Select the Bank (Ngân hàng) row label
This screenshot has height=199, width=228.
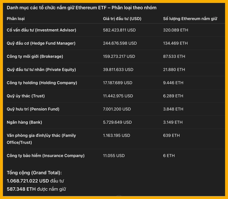pyautogui.click(x=24, y=122)
